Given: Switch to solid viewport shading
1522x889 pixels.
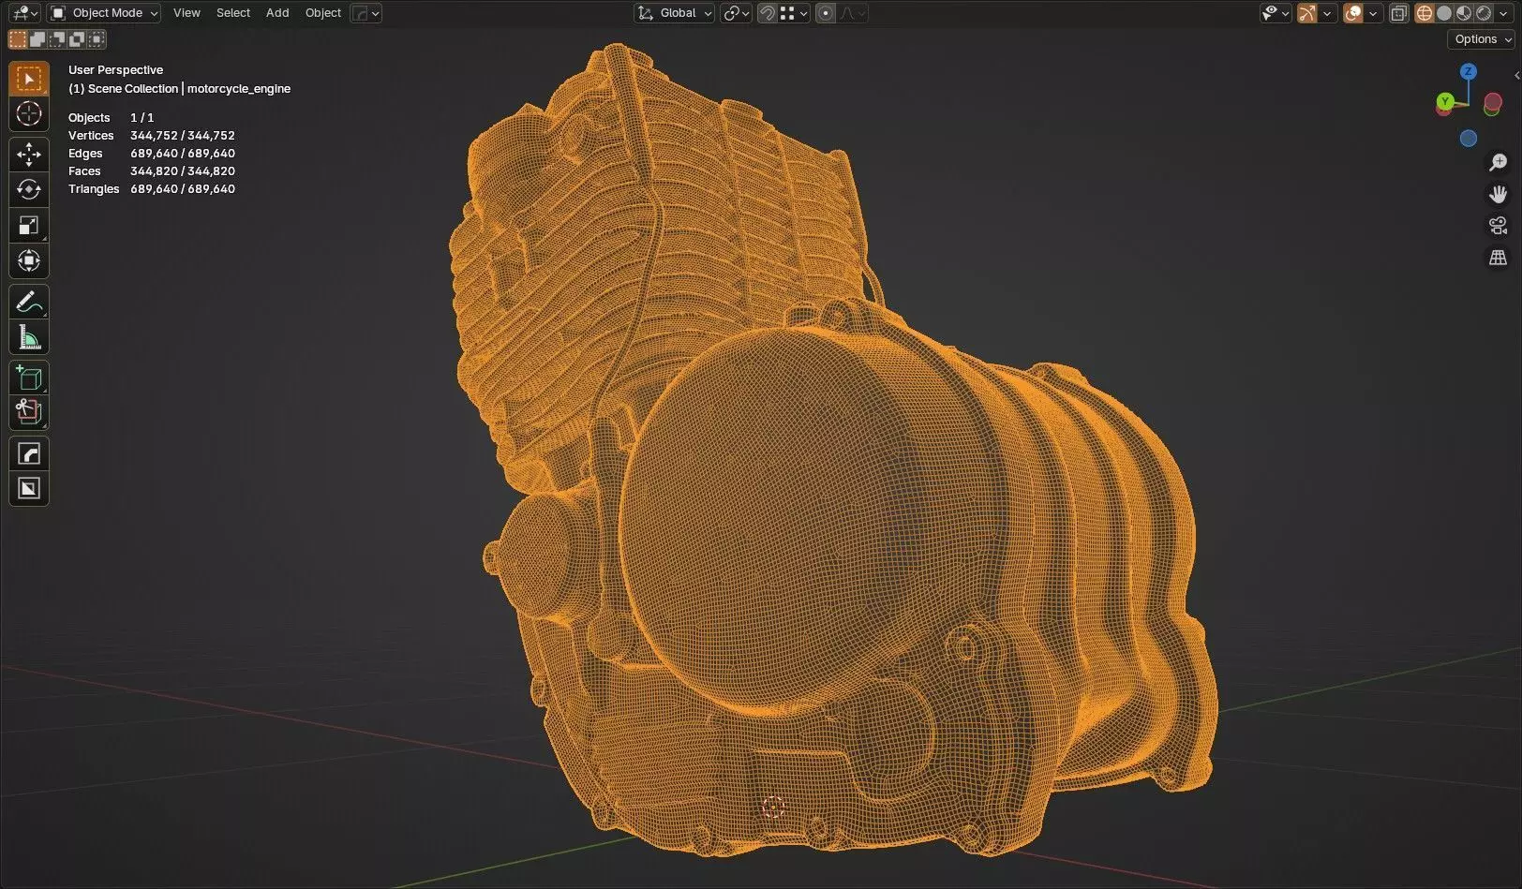Looking at the screenshot, I should coord(1444,13).
